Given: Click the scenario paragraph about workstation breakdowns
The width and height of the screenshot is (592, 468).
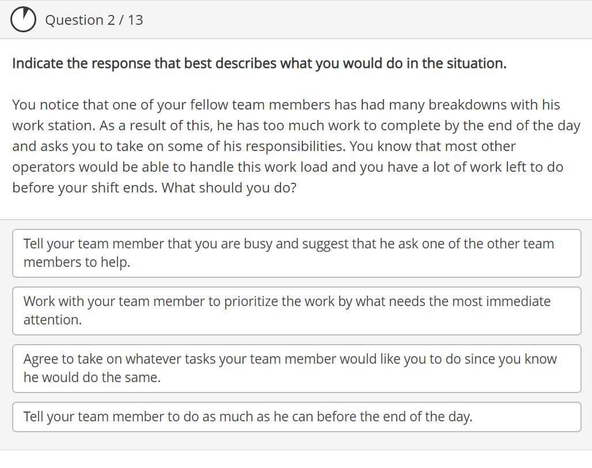Looking at the screenshot, I should [x=296, y=146].
